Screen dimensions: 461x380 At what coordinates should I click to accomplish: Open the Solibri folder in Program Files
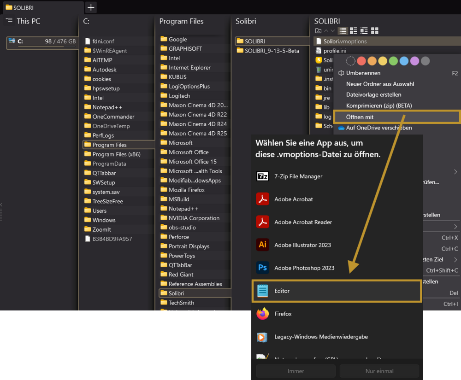click(195, 293)
